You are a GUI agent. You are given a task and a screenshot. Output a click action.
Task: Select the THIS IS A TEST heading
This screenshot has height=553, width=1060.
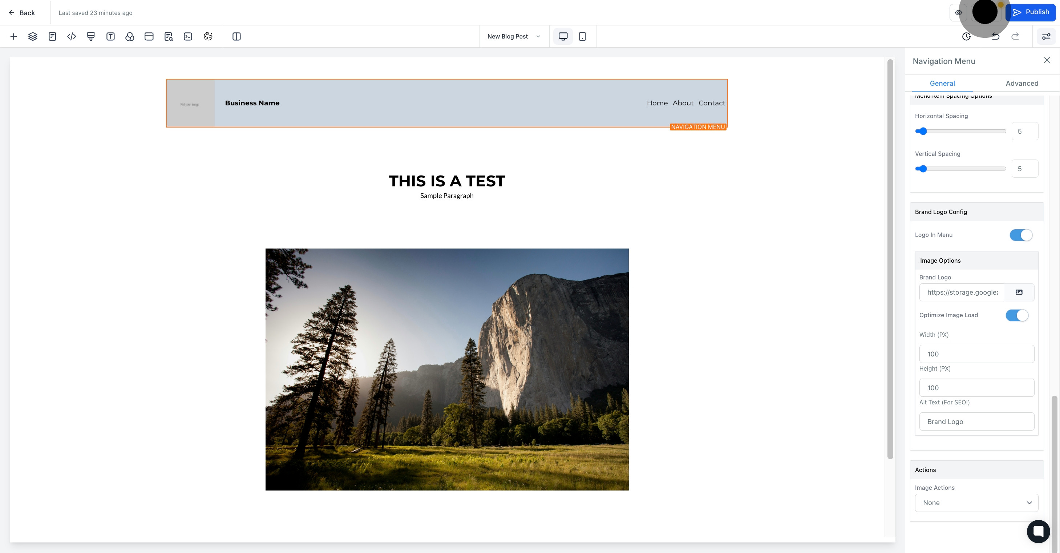pyautogui.click(x=447, y=181)
